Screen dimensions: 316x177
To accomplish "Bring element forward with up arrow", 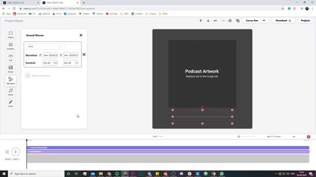I will coord(201,21).
